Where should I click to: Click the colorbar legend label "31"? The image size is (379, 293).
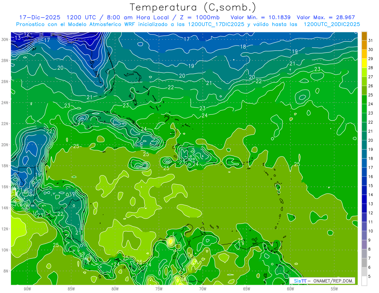pos(371,40)
